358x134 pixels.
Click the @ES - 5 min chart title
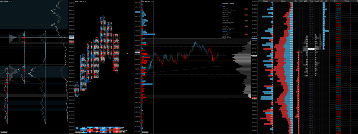pyautogui.click(x=78, y=1)
